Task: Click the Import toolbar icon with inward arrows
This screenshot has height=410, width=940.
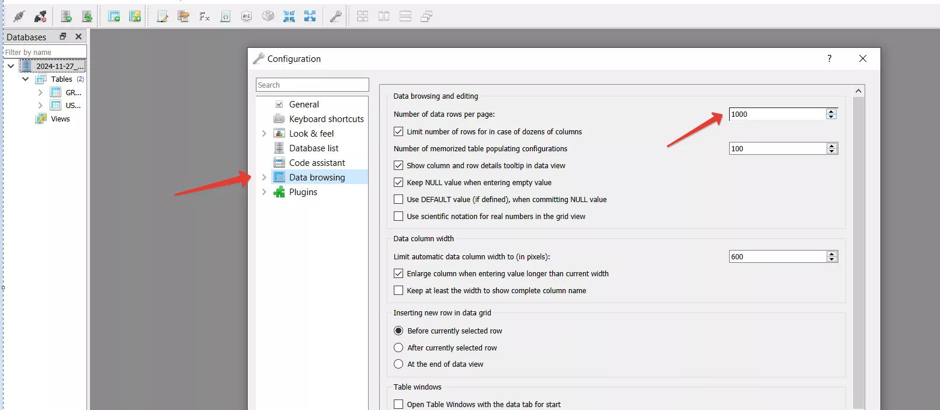Action: tap(289, 16)
